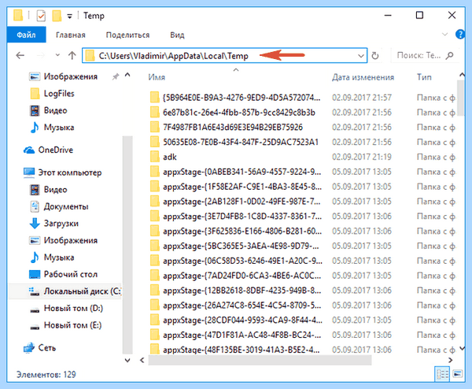Switch to the Вид ribbon tab
This screenshot has height=389, width=472.
[177, 35]
